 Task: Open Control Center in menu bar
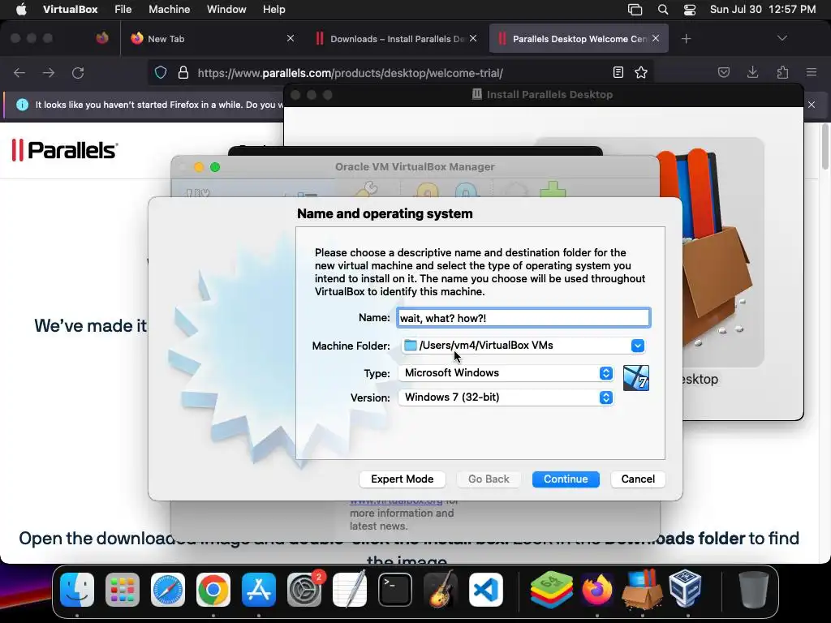[x=690, y=10]
